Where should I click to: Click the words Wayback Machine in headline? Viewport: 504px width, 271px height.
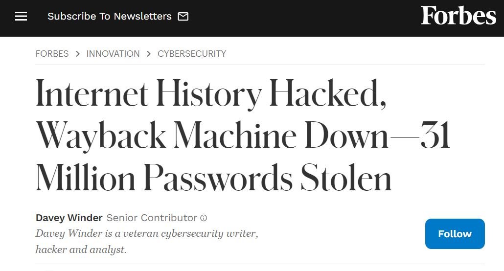(166, 135)
